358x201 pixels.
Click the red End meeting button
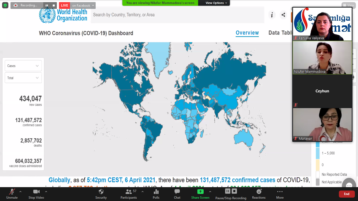(347, 194)
